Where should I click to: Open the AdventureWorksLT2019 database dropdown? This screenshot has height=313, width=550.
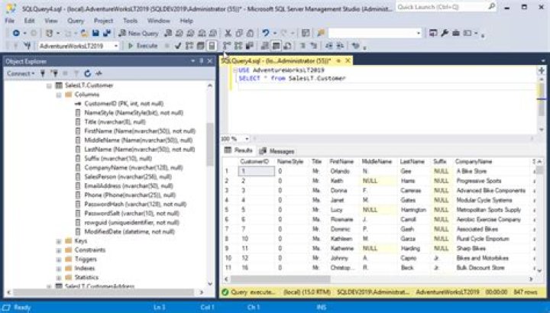coord(115,46)
